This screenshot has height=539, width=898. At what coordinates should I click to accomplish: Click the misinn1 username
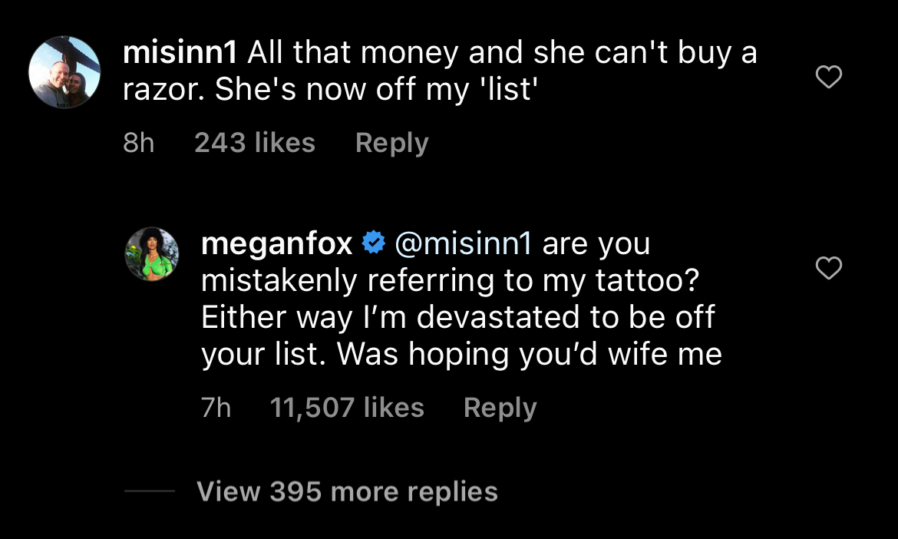pos(180,52)
